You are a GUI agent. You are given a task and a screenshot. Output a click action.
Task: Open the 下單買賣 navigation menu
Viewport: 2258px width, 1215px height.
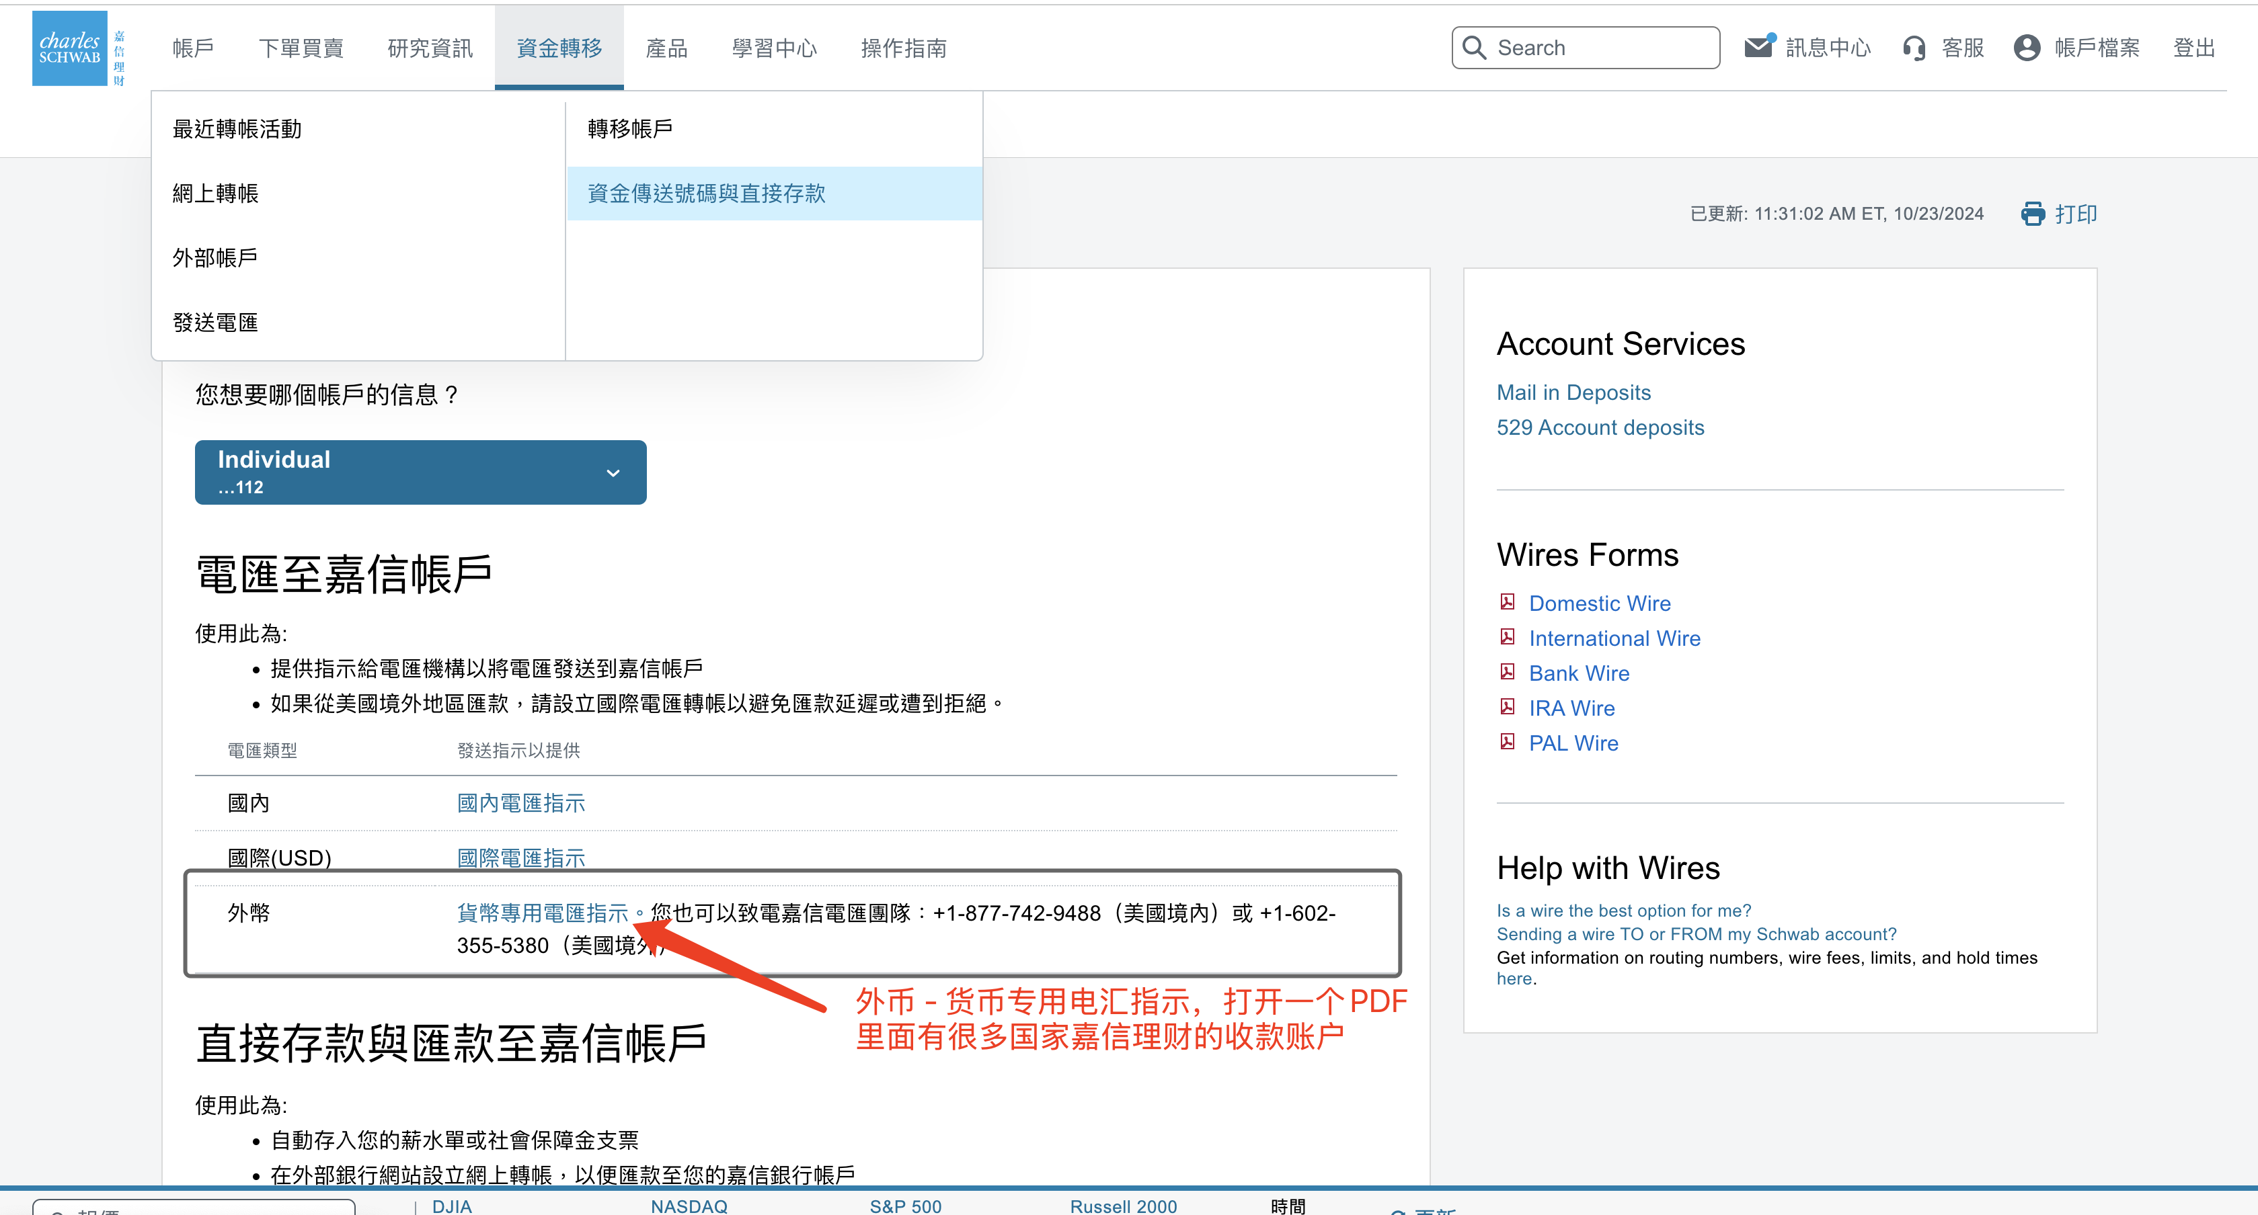[301, 48]
